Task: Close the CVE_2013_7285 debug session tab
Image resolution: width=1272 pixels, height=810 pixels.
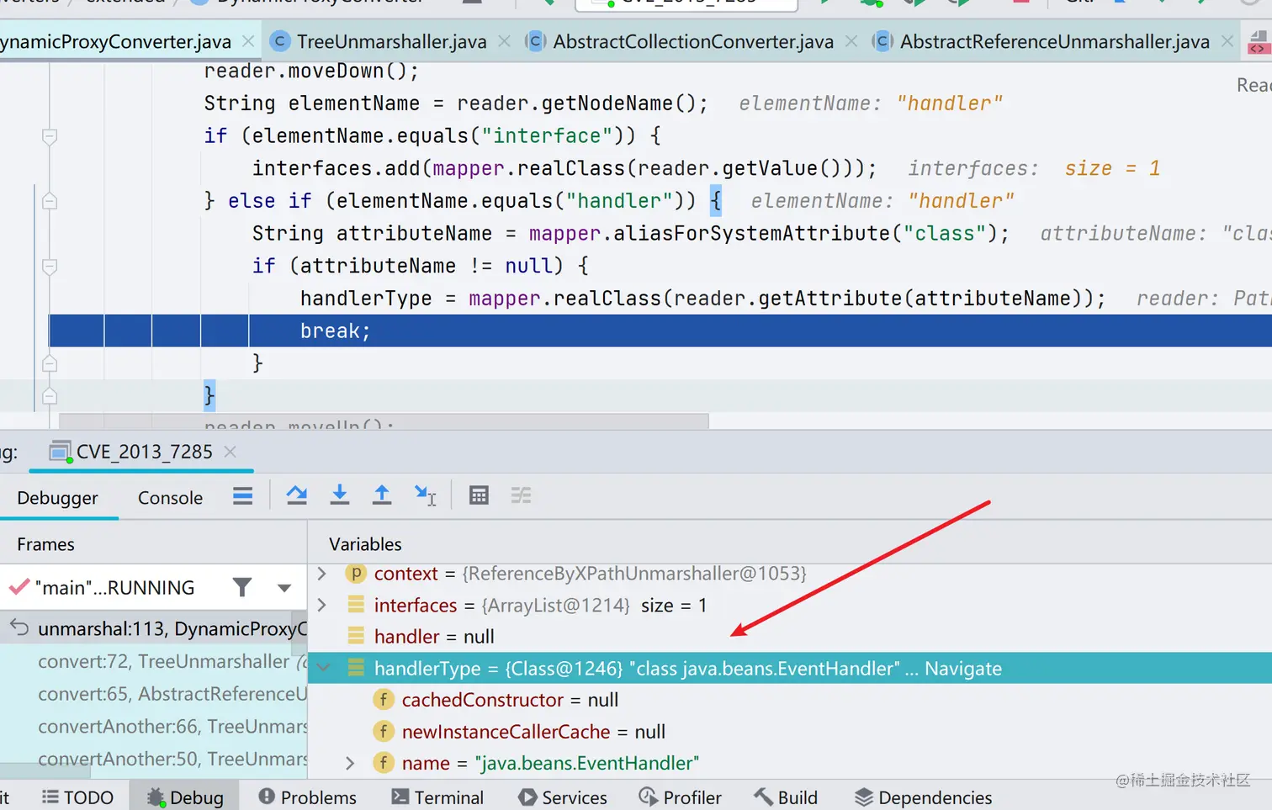Action: [x=230, y=452]
